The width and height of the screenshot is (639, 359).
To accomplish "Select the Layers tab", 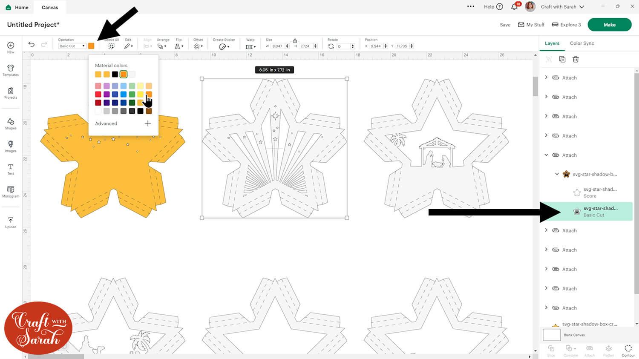I will coord(552,43).
